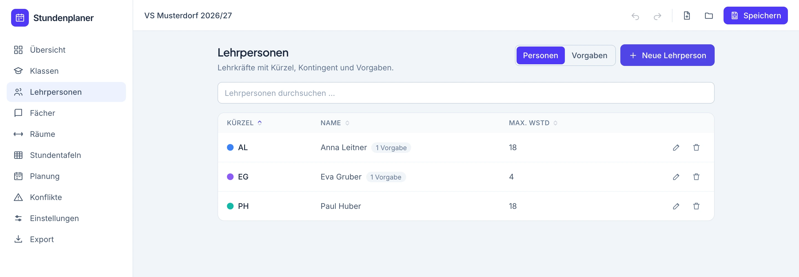Delete Eva Gruber with trash icon
This screenshot has width=799, height=277.
(x=696, y=177)
